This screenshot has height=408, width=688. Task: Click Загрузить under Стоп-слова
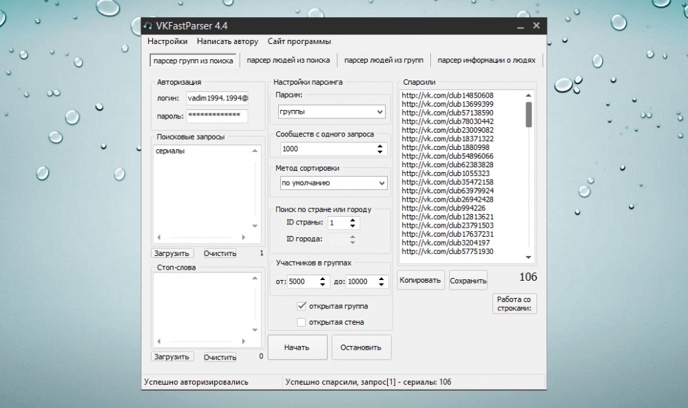coord(171,356)
